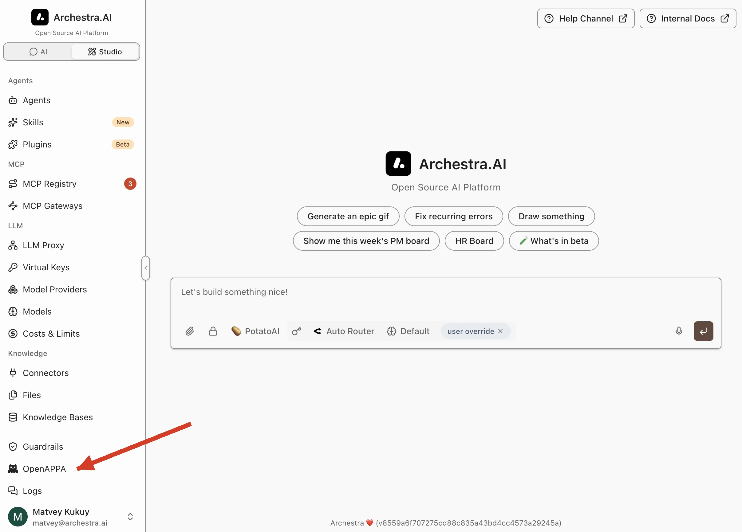742x532 pixels.
Task: Open MCP Registry
Action: pos(71,184)
